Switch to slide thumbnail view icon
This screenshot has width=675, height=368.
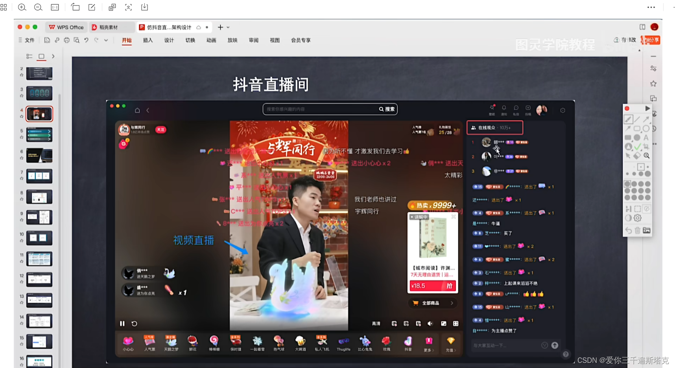coord(41,56)
